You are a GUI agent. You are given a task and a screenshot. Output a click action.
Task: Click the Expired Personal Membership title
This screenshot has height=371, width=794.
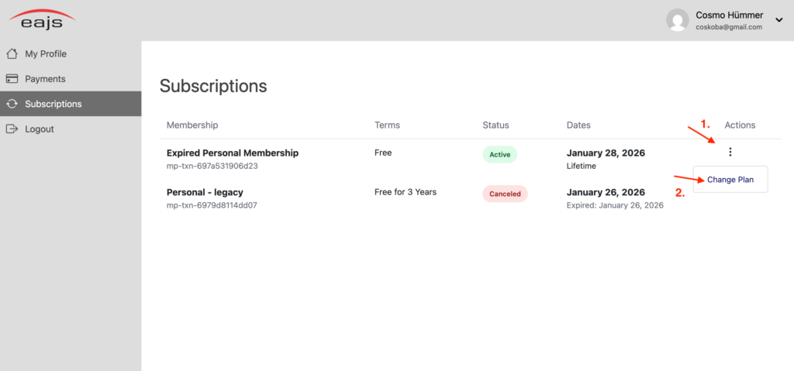click(x=232, y=153)
